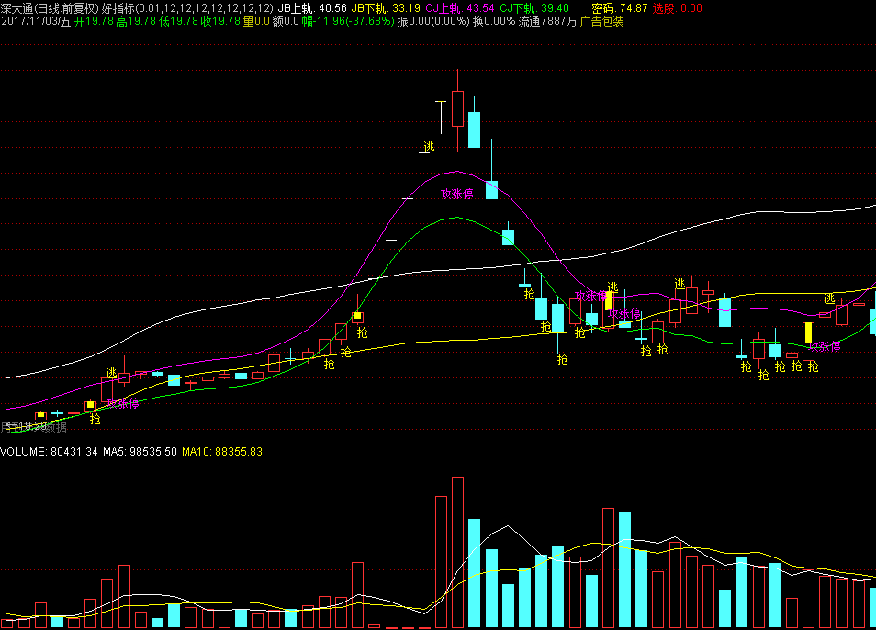Image resolution: width=876 pixels, height=630 pixels.
Task: Click the rightmost 逃 marker
Action: click(x=830, y=299)
